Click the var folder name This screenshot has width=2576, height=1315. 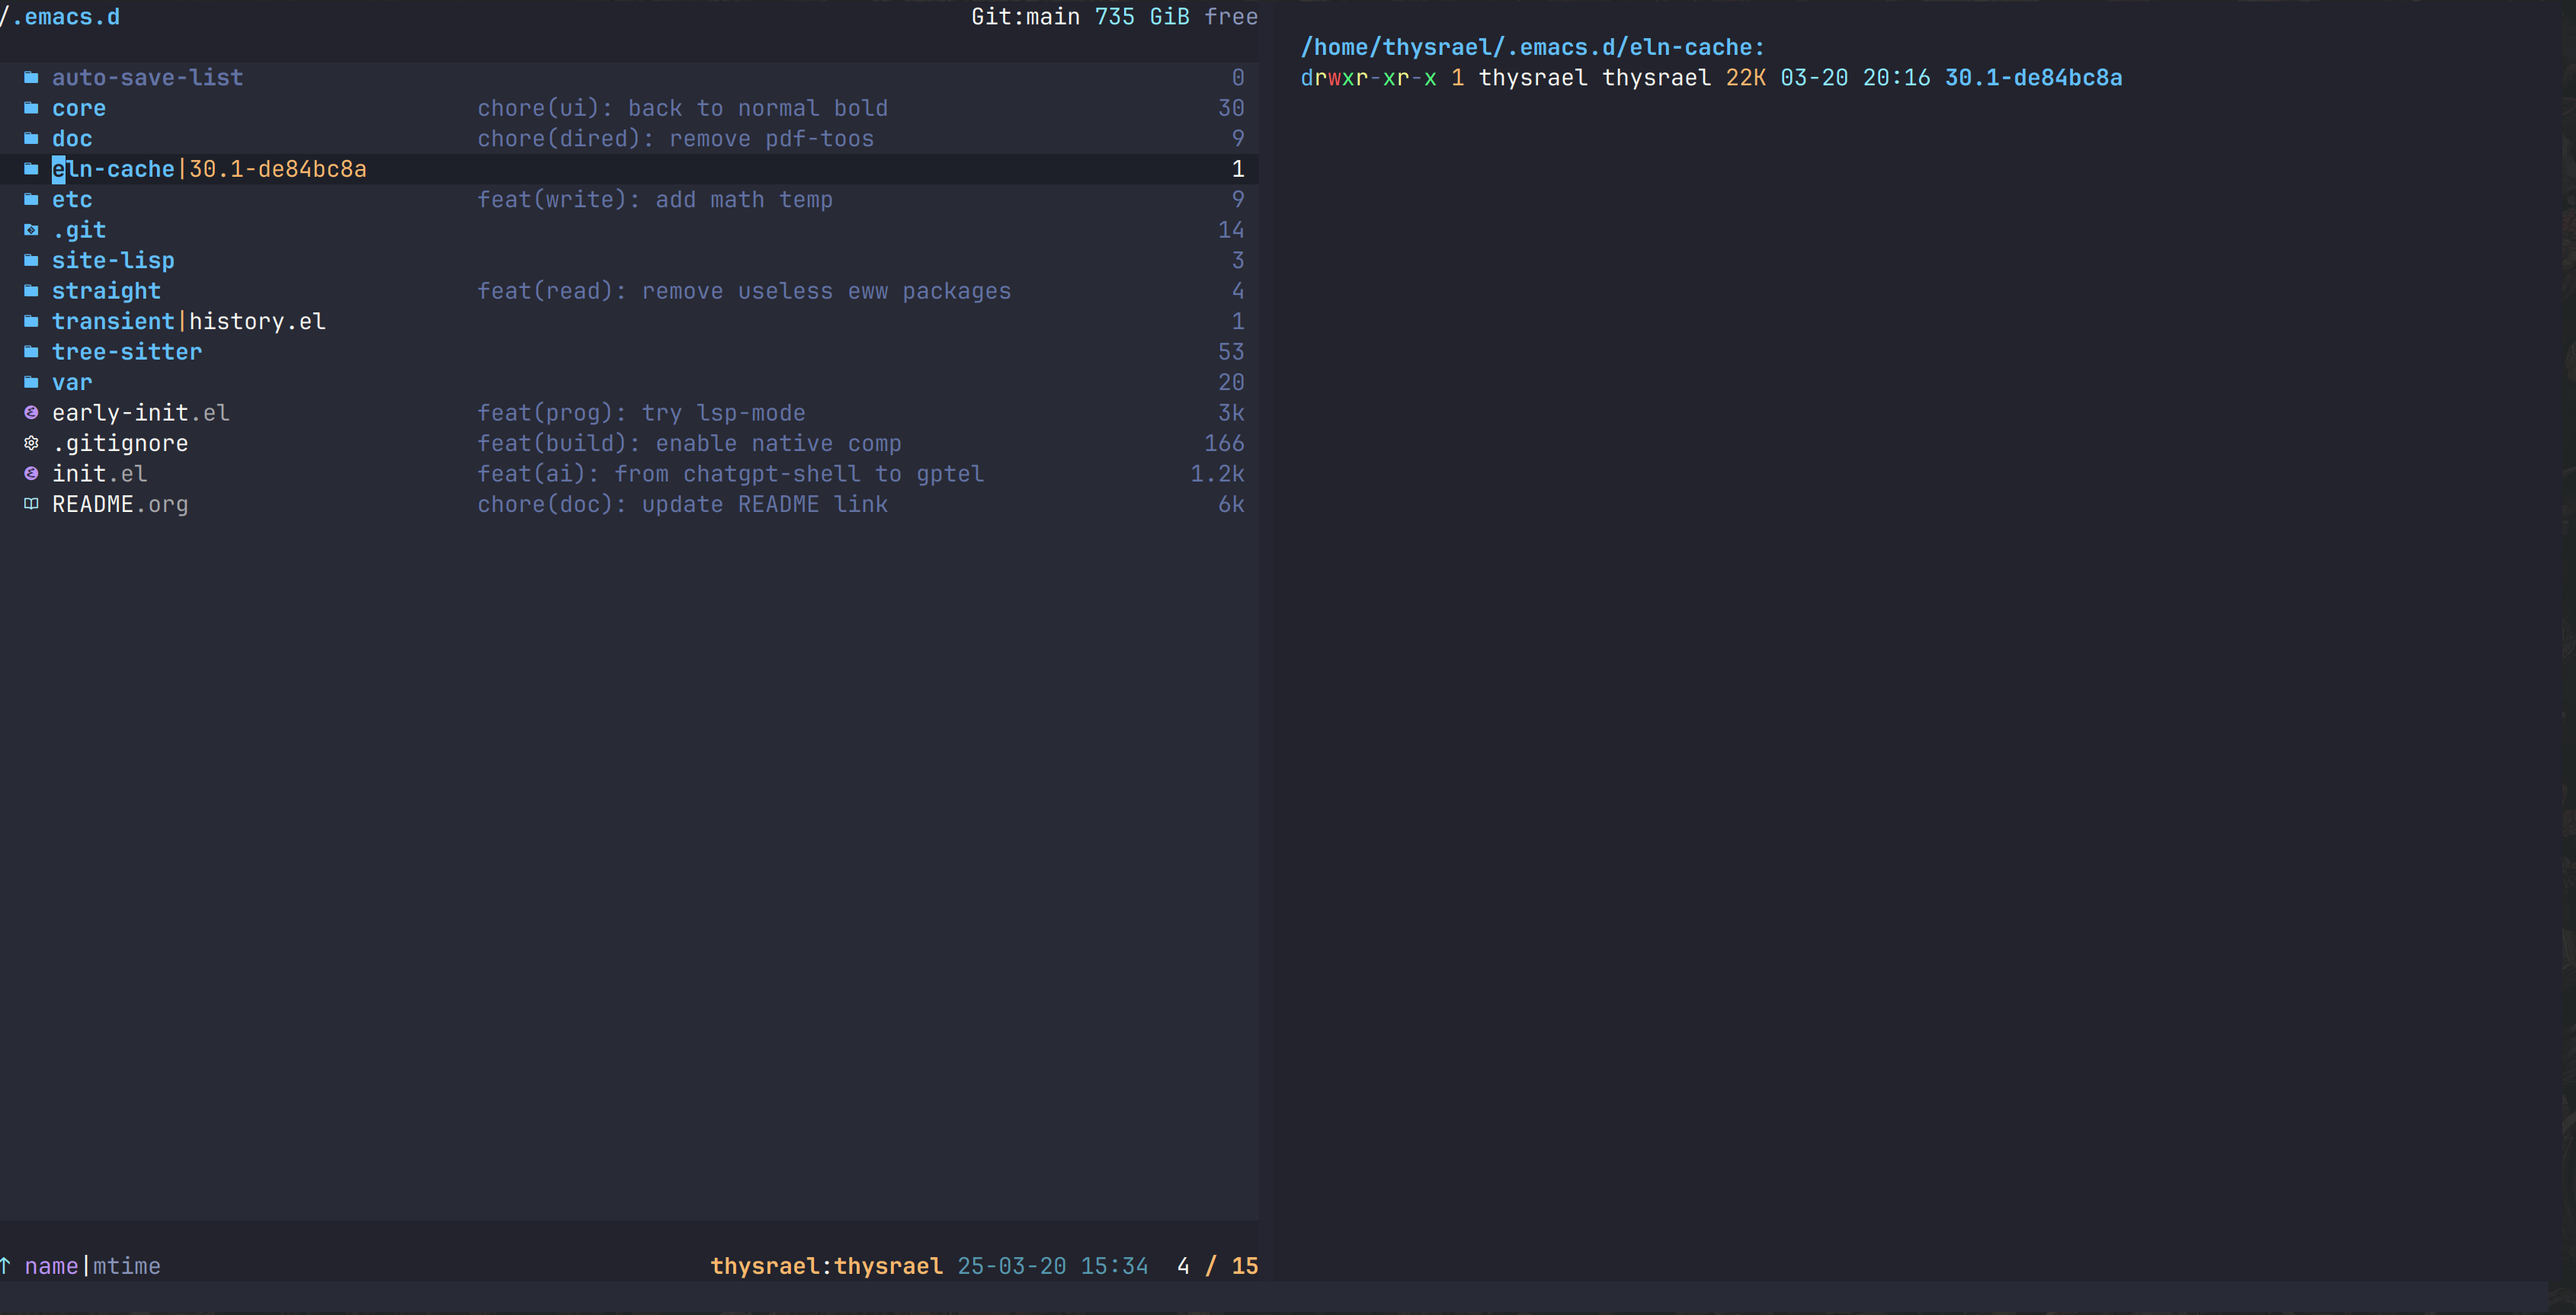[x=72, y=382]
